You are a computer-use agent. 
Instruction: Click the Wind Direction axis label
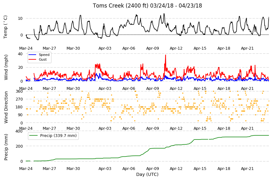click(x=6, y=107)
